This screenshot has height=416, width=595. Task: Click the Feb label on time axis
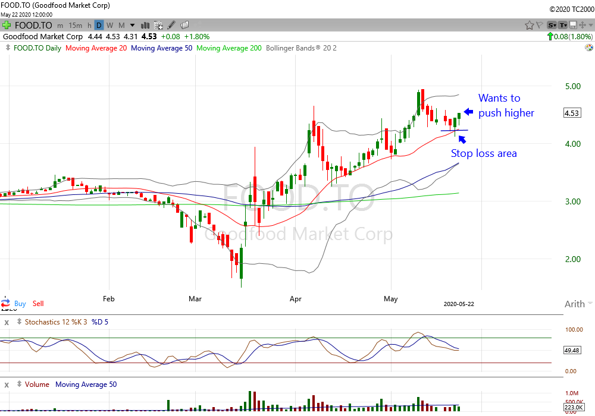[108, 298]
